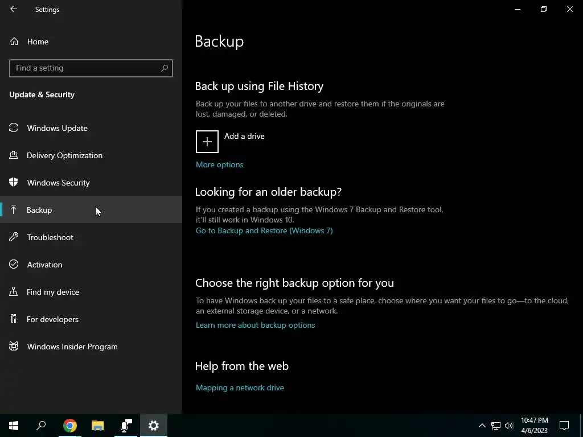The width and height of the screenshot is (583, 437).
Task: Click the Settings gear in taskbar
Action: point(154,426)
